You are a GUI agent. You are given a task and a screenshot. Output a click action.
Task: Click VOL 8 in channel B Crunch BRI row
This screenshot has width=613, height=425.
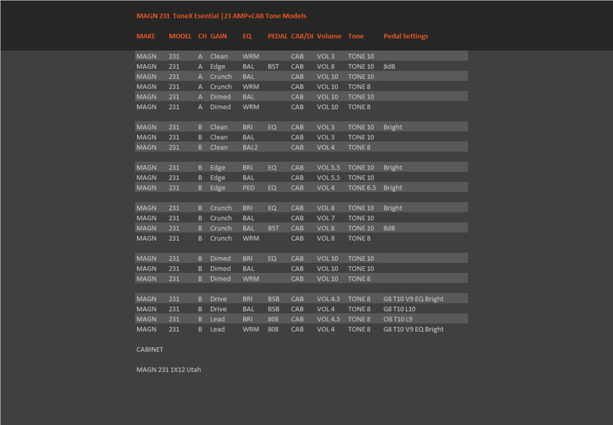tap(326, 208)
